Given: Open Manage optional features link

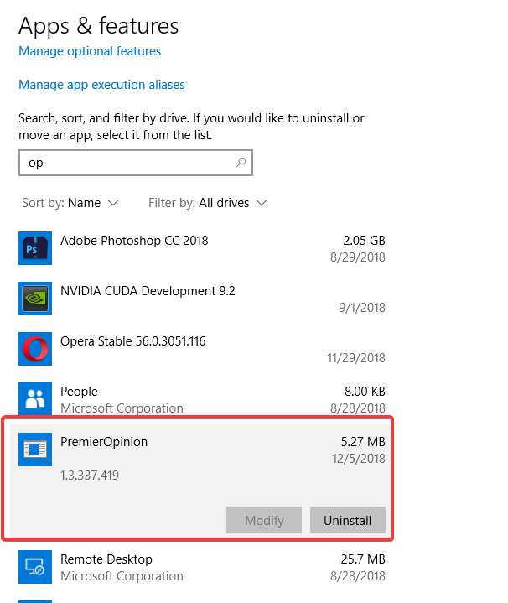Looking at the screenshot, I should 90,51.
